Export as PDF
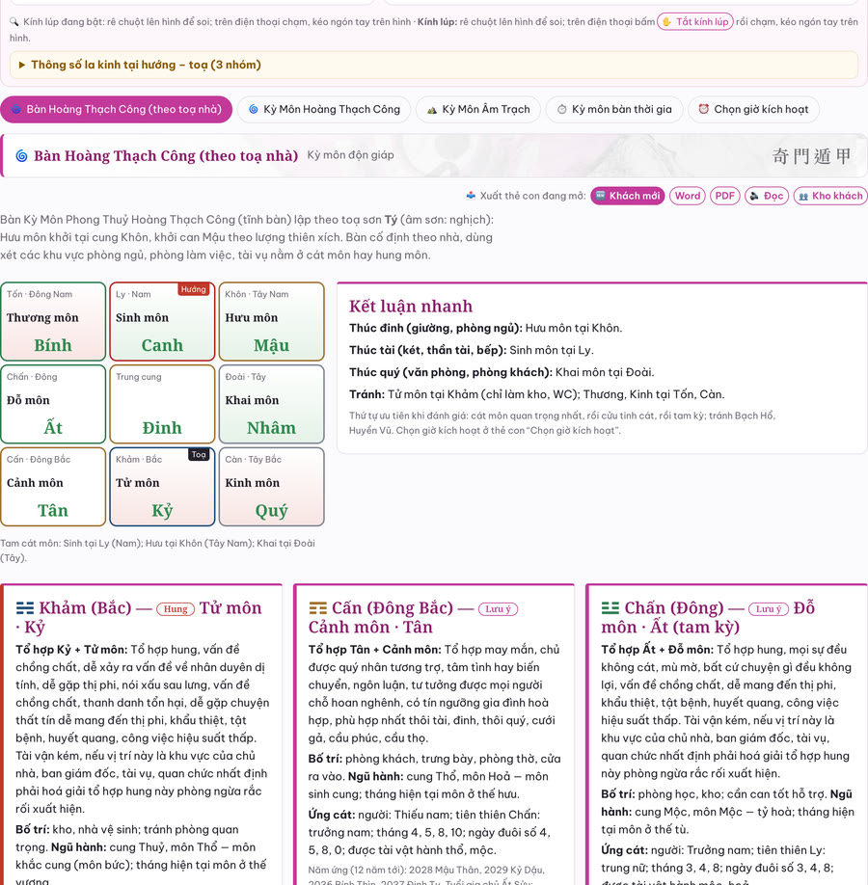The width and height of the screenshot is (868, 885). [724, 196]
